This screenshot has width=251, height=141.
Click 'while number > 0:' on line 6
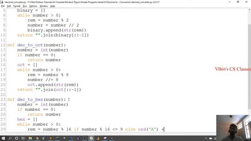[39, 15]
